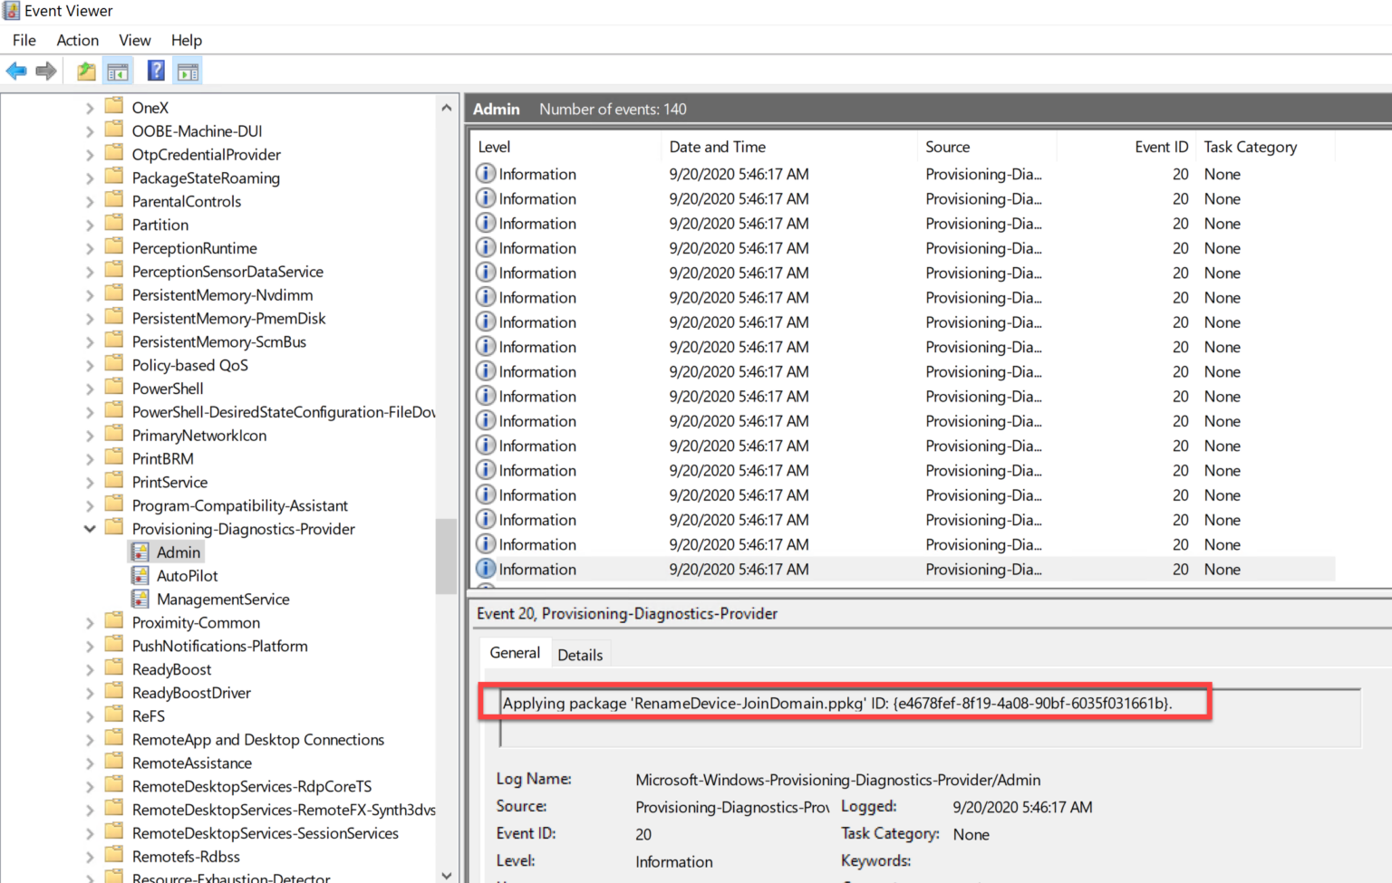Image resolution: width=1392 pixels, height=883 pixels.
Task: Click the Forward navigation arrow
Action: click(45, 70)
